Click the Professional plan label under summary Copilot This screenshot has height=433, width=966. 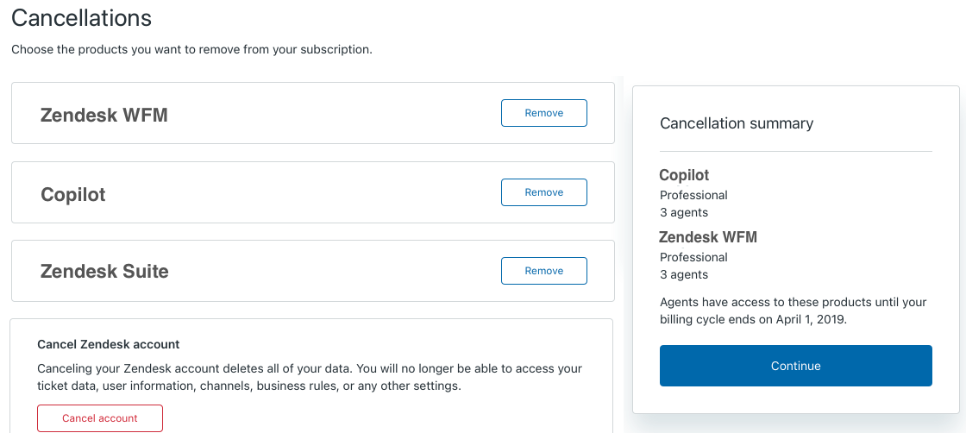(693, 195)
